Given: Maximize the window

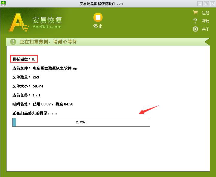Looking at the screenshot, I should coord(206,4).
